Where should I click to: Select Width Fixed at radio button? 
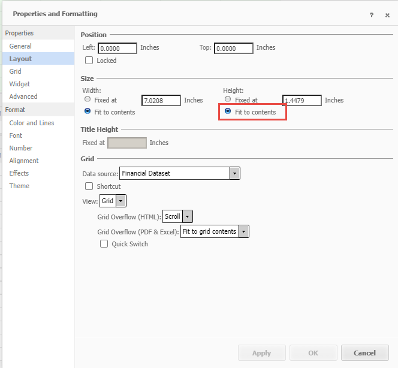(88, 99)
